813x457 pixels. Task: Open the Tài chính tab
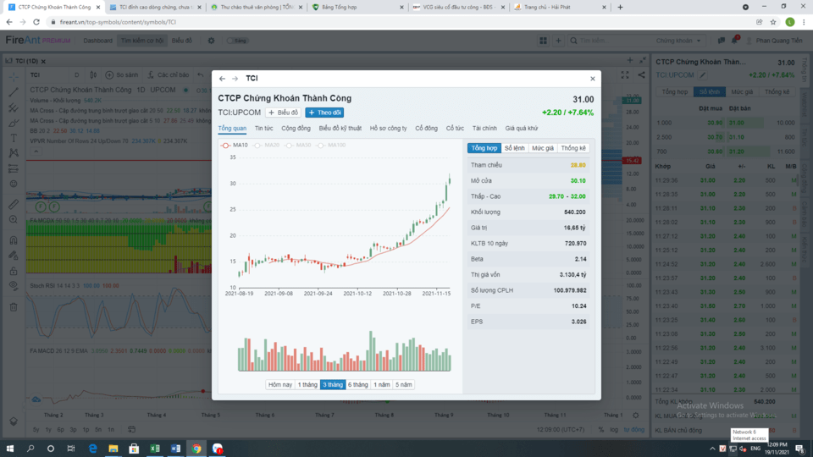(484, 128)
